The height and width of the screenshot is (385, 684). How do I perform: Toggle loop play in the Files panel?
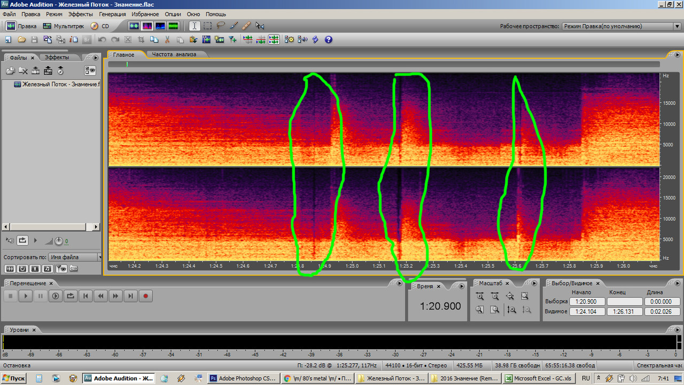pos(22,241)
